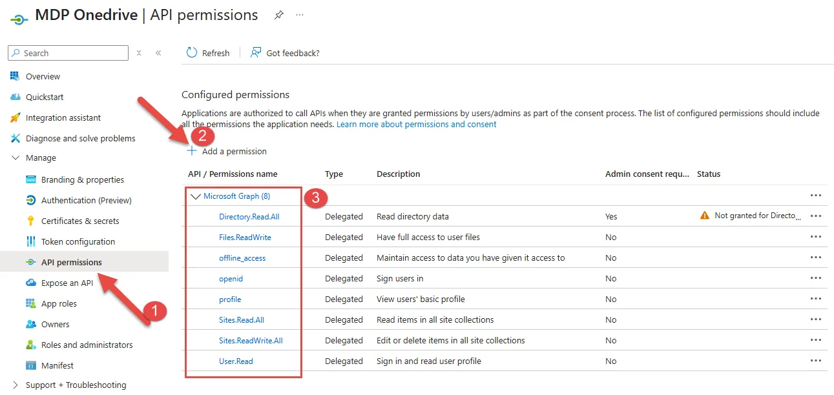Open the Manifest editor
Screen dimensions: 834x395
(x=57, y=365)
